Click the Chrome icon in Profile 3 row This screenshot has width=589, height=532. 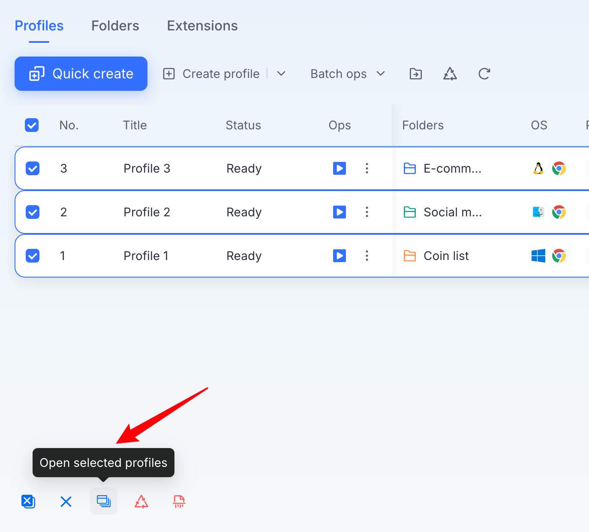pos(559,168)
